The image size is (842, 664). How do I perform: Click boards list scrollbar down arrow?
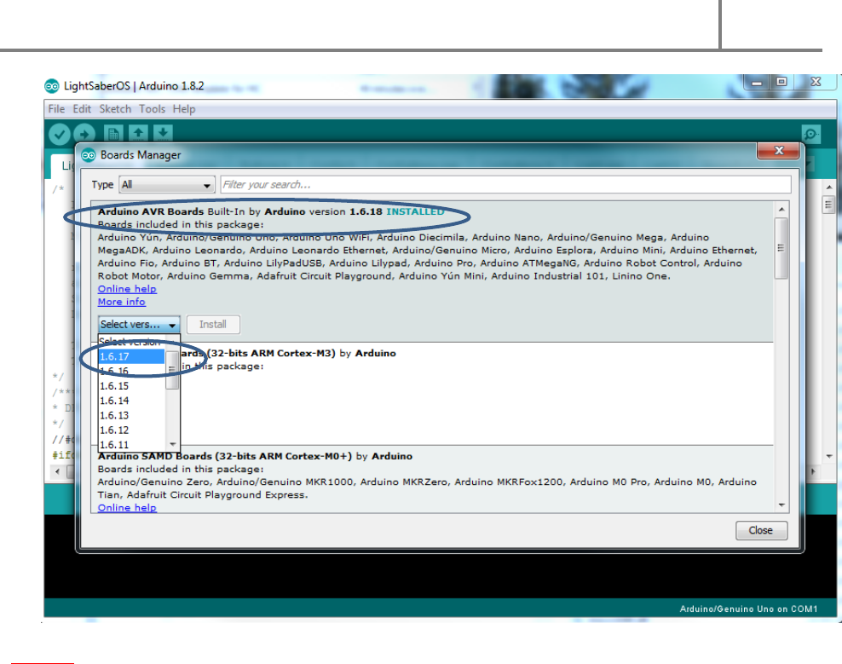(x=781, y=505)
